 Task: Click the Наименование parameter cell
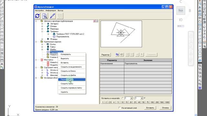tap(112, 63)
